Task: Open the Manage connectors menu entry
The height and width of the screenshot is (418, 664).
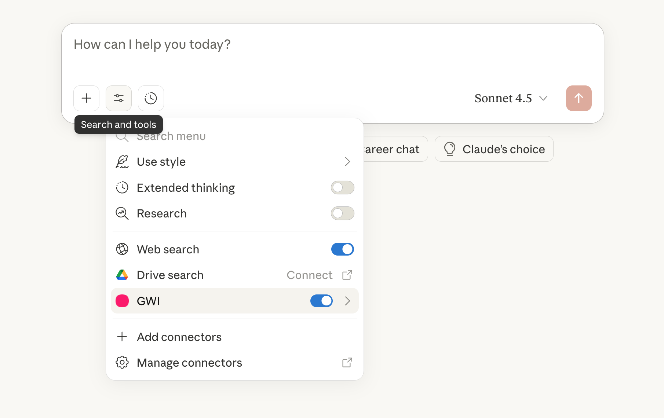Action: click(x=189, y=363)
